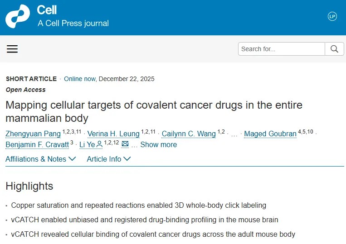Select author Benjamin F. Cravatt

37,145
